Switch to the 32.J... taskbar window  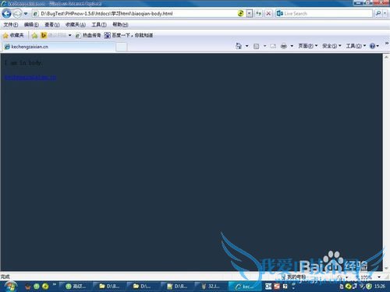click(211, 287)
